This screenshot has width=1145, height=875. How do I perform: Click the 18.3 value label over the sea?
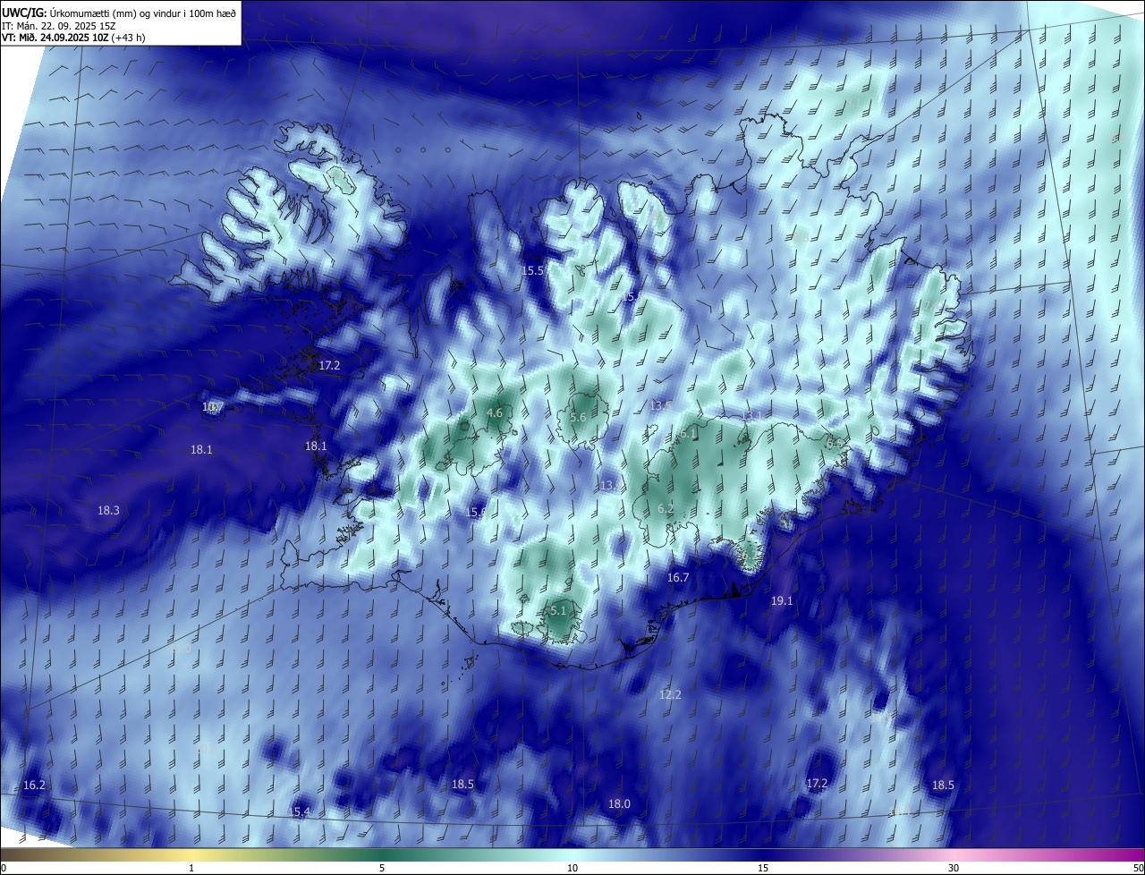[x=108, y=510]
